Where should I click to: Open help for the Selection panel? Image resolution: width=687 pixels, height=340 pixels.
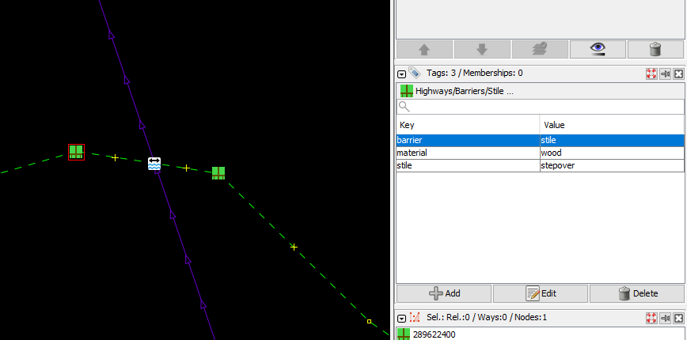651,318
